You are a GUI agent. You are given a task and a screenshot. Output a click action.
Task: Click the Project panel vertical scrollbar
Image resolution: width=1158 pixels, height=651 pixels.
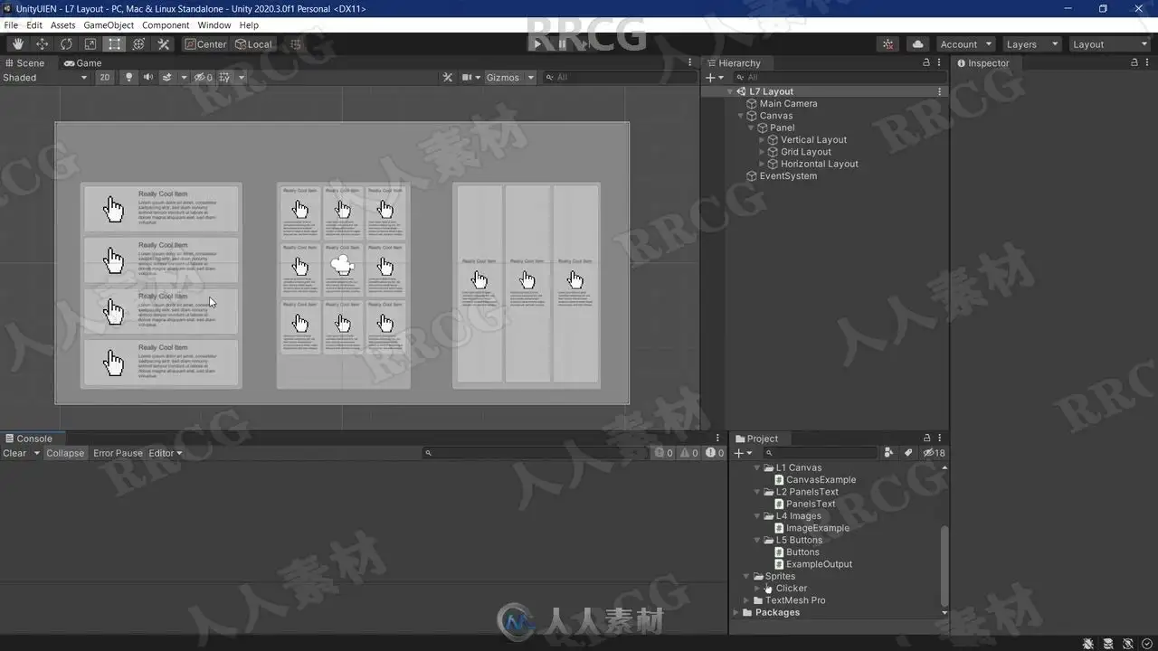944,565
